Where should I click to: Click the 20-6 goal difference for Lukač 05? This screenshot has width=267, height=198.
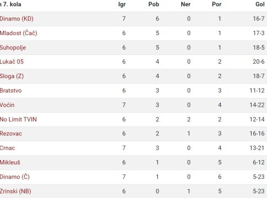[259, 62]
